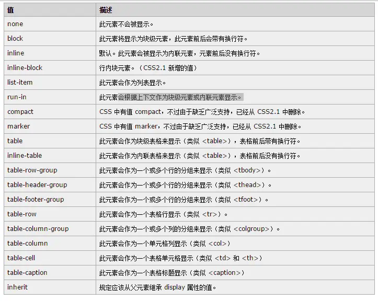This screenshot has height=301, width=378.
Task: Click description '行内块元素。(CSS2.1 新增的值)'
Action: click(148, 68)
